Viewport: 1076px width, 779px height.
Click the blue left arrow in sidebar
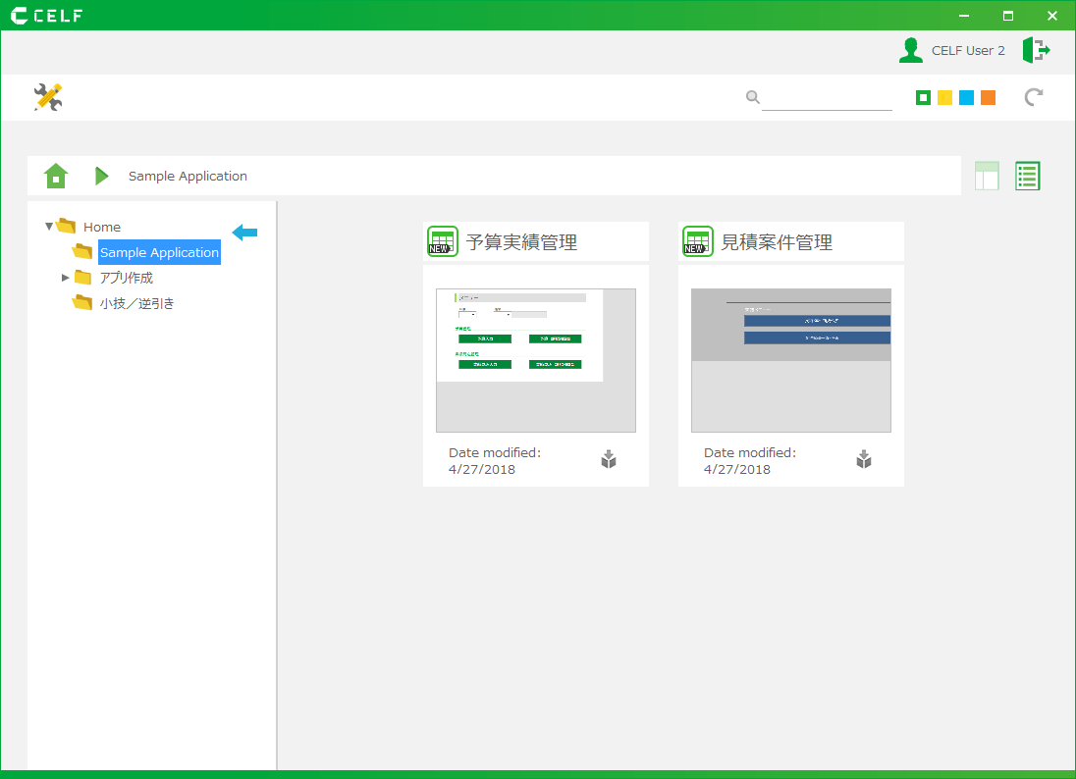[244, 232]
